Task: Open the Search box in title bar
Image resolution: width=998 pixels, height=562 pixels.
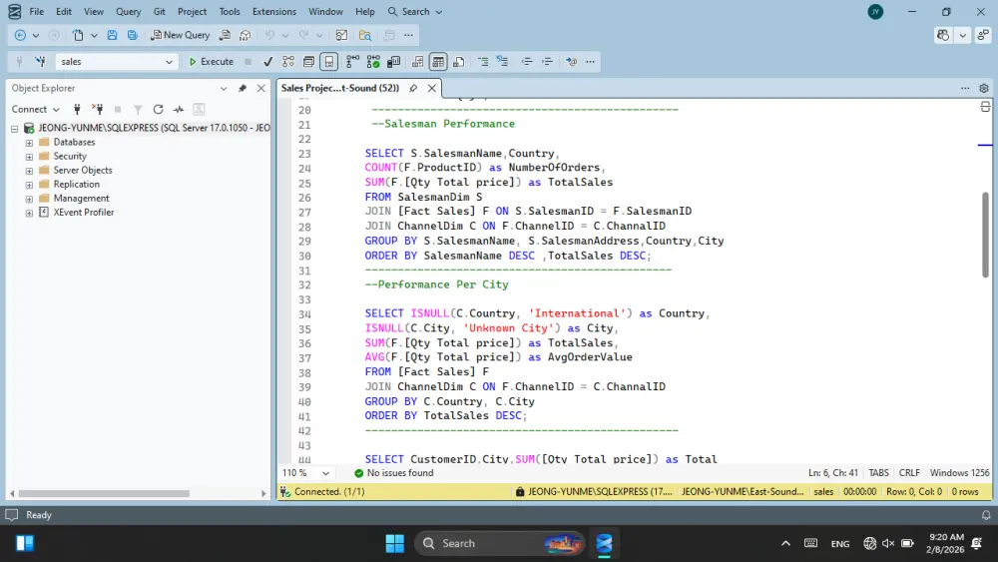Action: tap(415, 11)
